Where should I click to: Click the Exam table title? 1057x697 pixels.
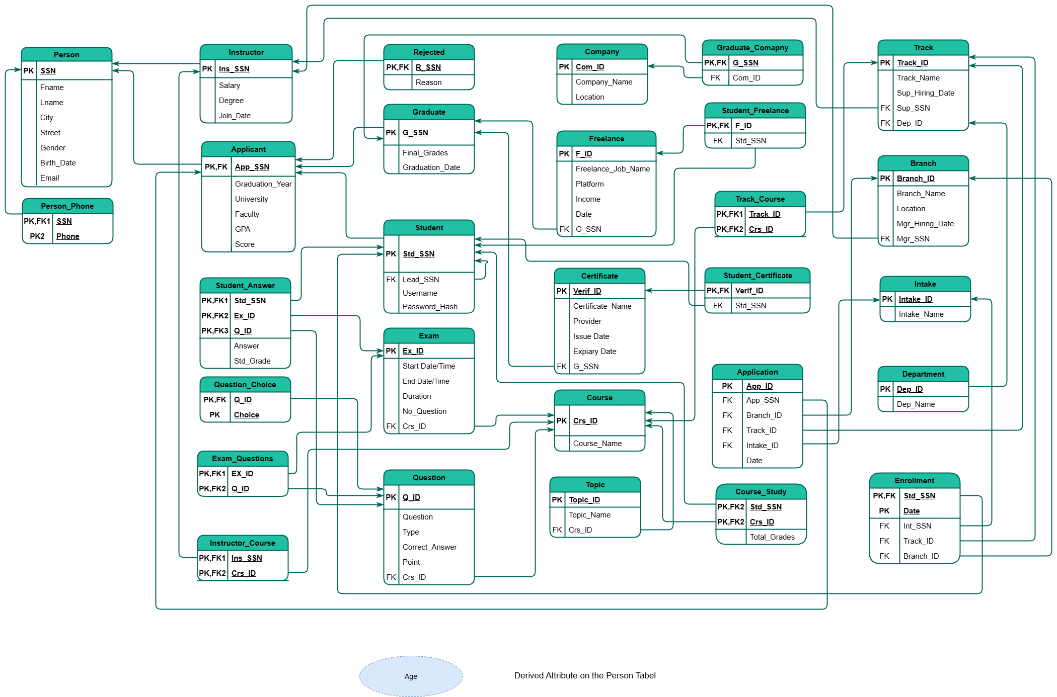coord(428,336)
